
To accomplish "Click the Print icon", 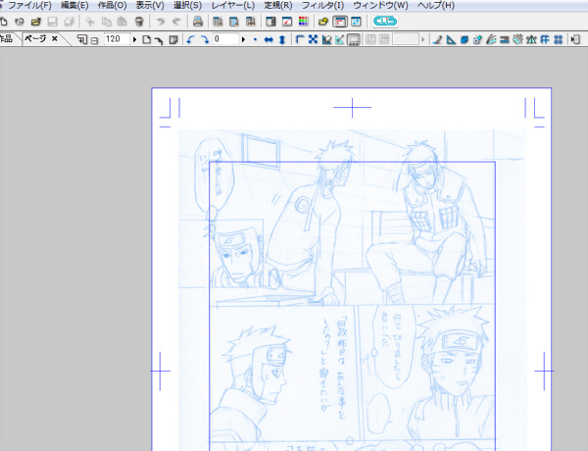I will [x=198, y=22].
